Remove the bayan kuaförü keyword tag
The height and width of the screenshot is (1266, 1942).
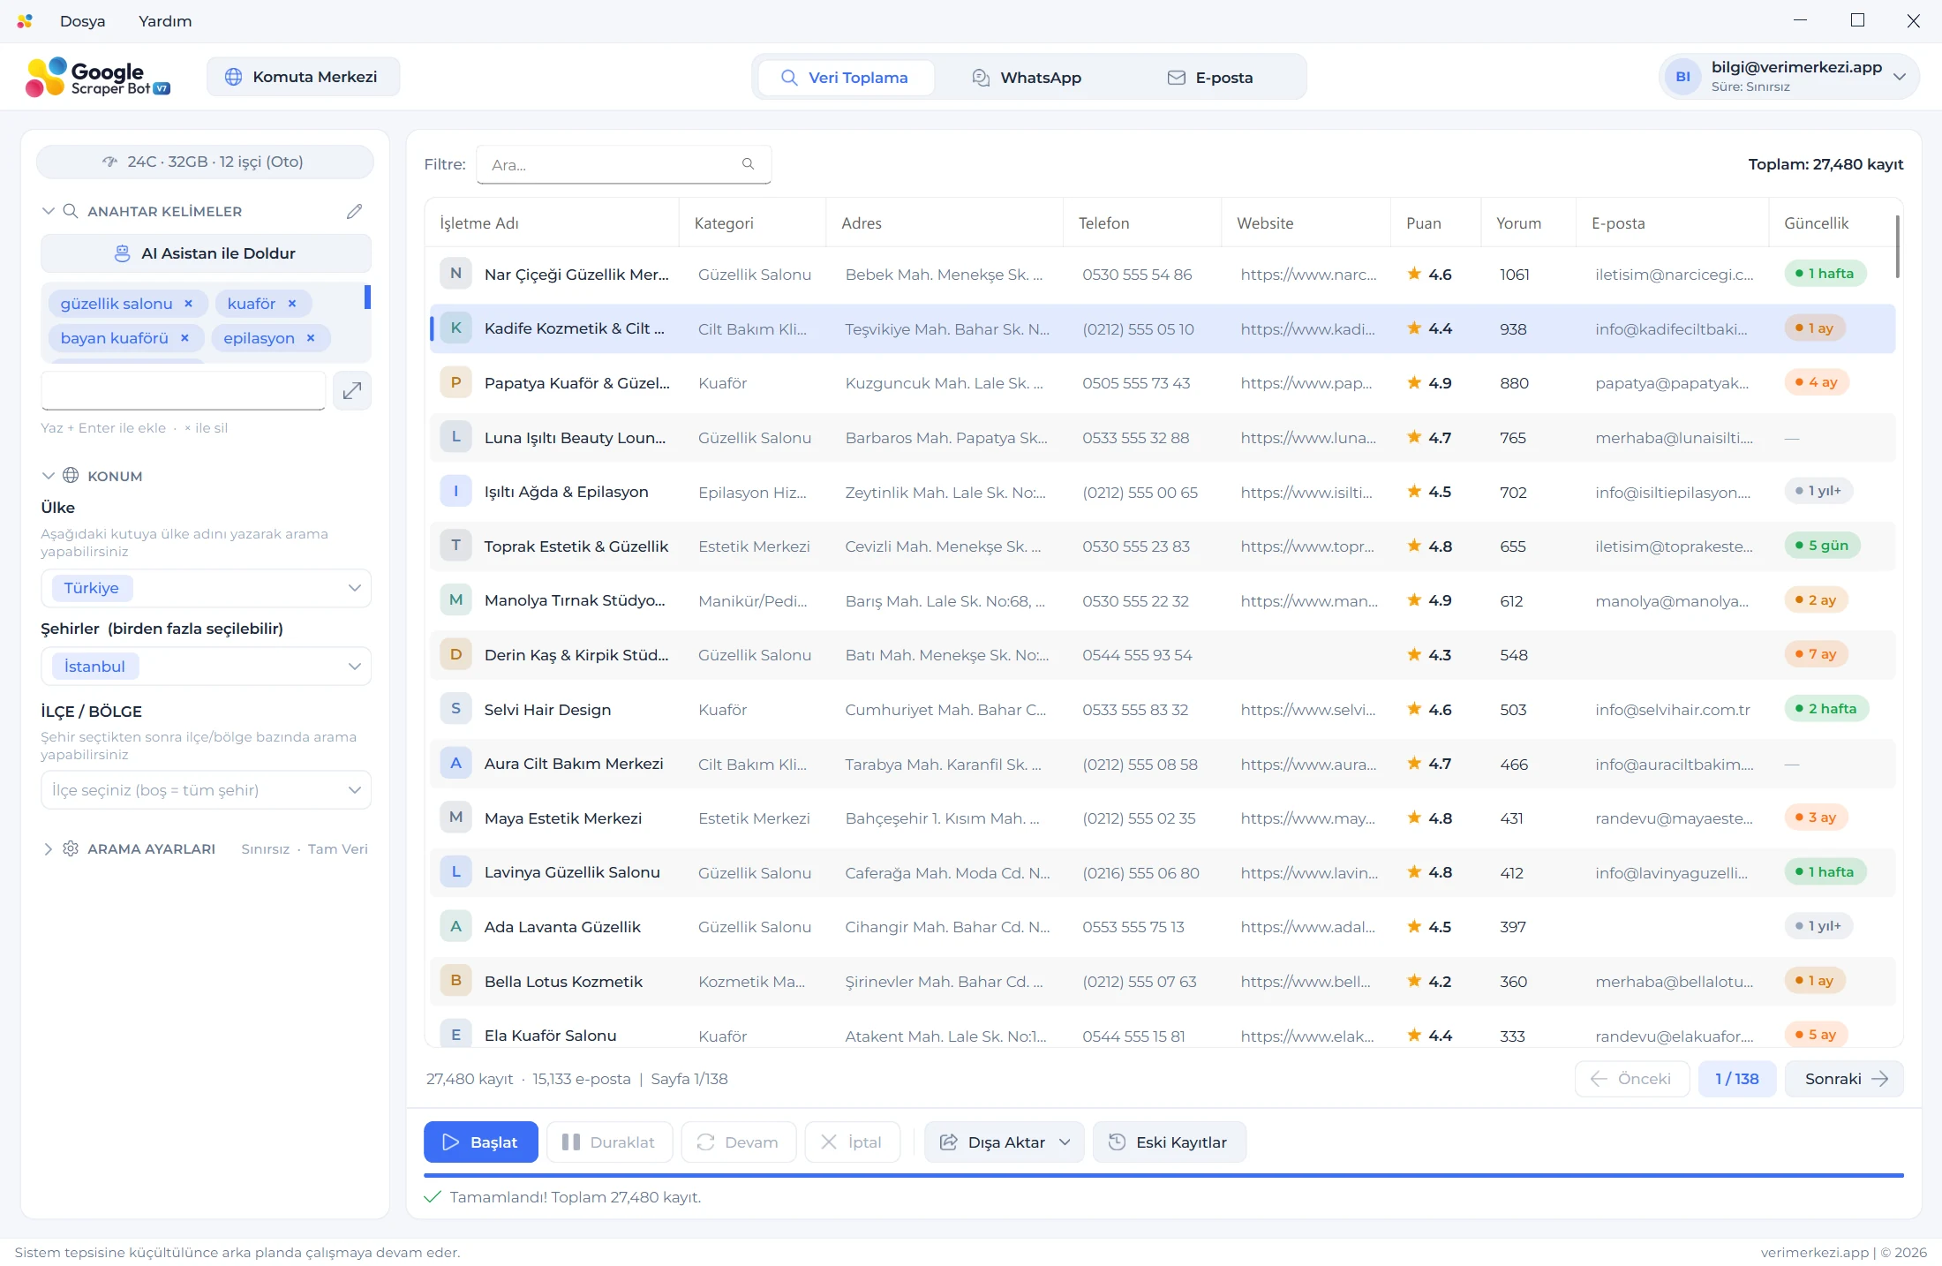184,338
